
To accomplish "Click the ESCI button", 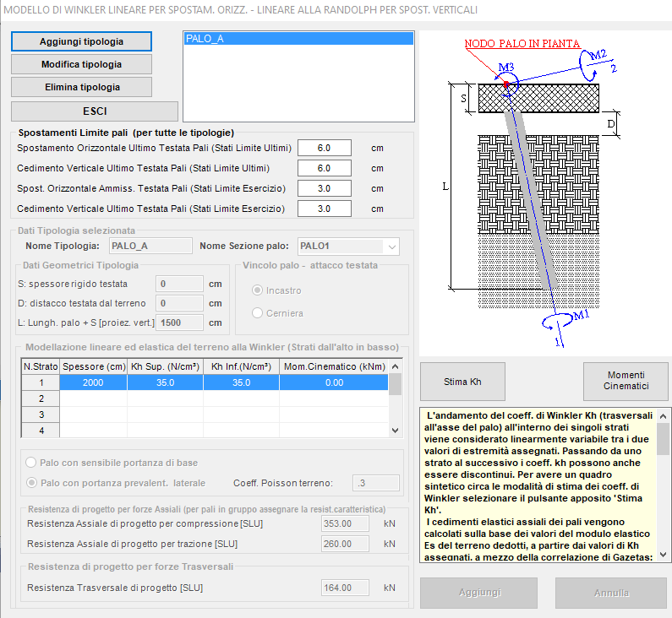I will point(95,111).
